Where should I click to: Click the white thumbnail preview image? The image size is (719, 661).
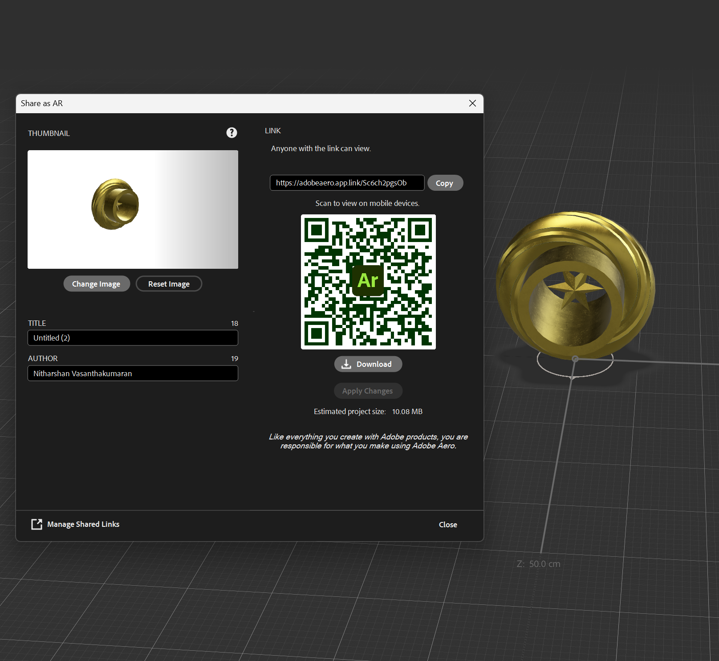pos(133,209)
